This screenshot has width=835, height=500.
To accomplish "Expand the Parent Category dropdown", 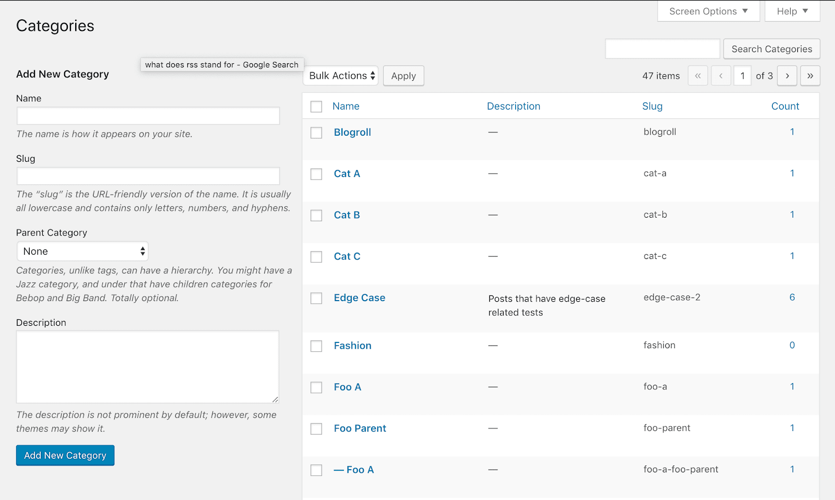I will coord(82,252).
